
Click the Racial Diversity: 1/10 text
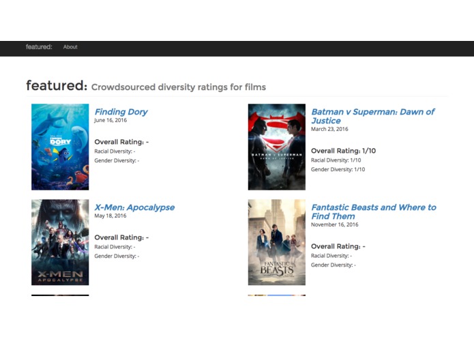pyautogui.click(x=336, y=160)
